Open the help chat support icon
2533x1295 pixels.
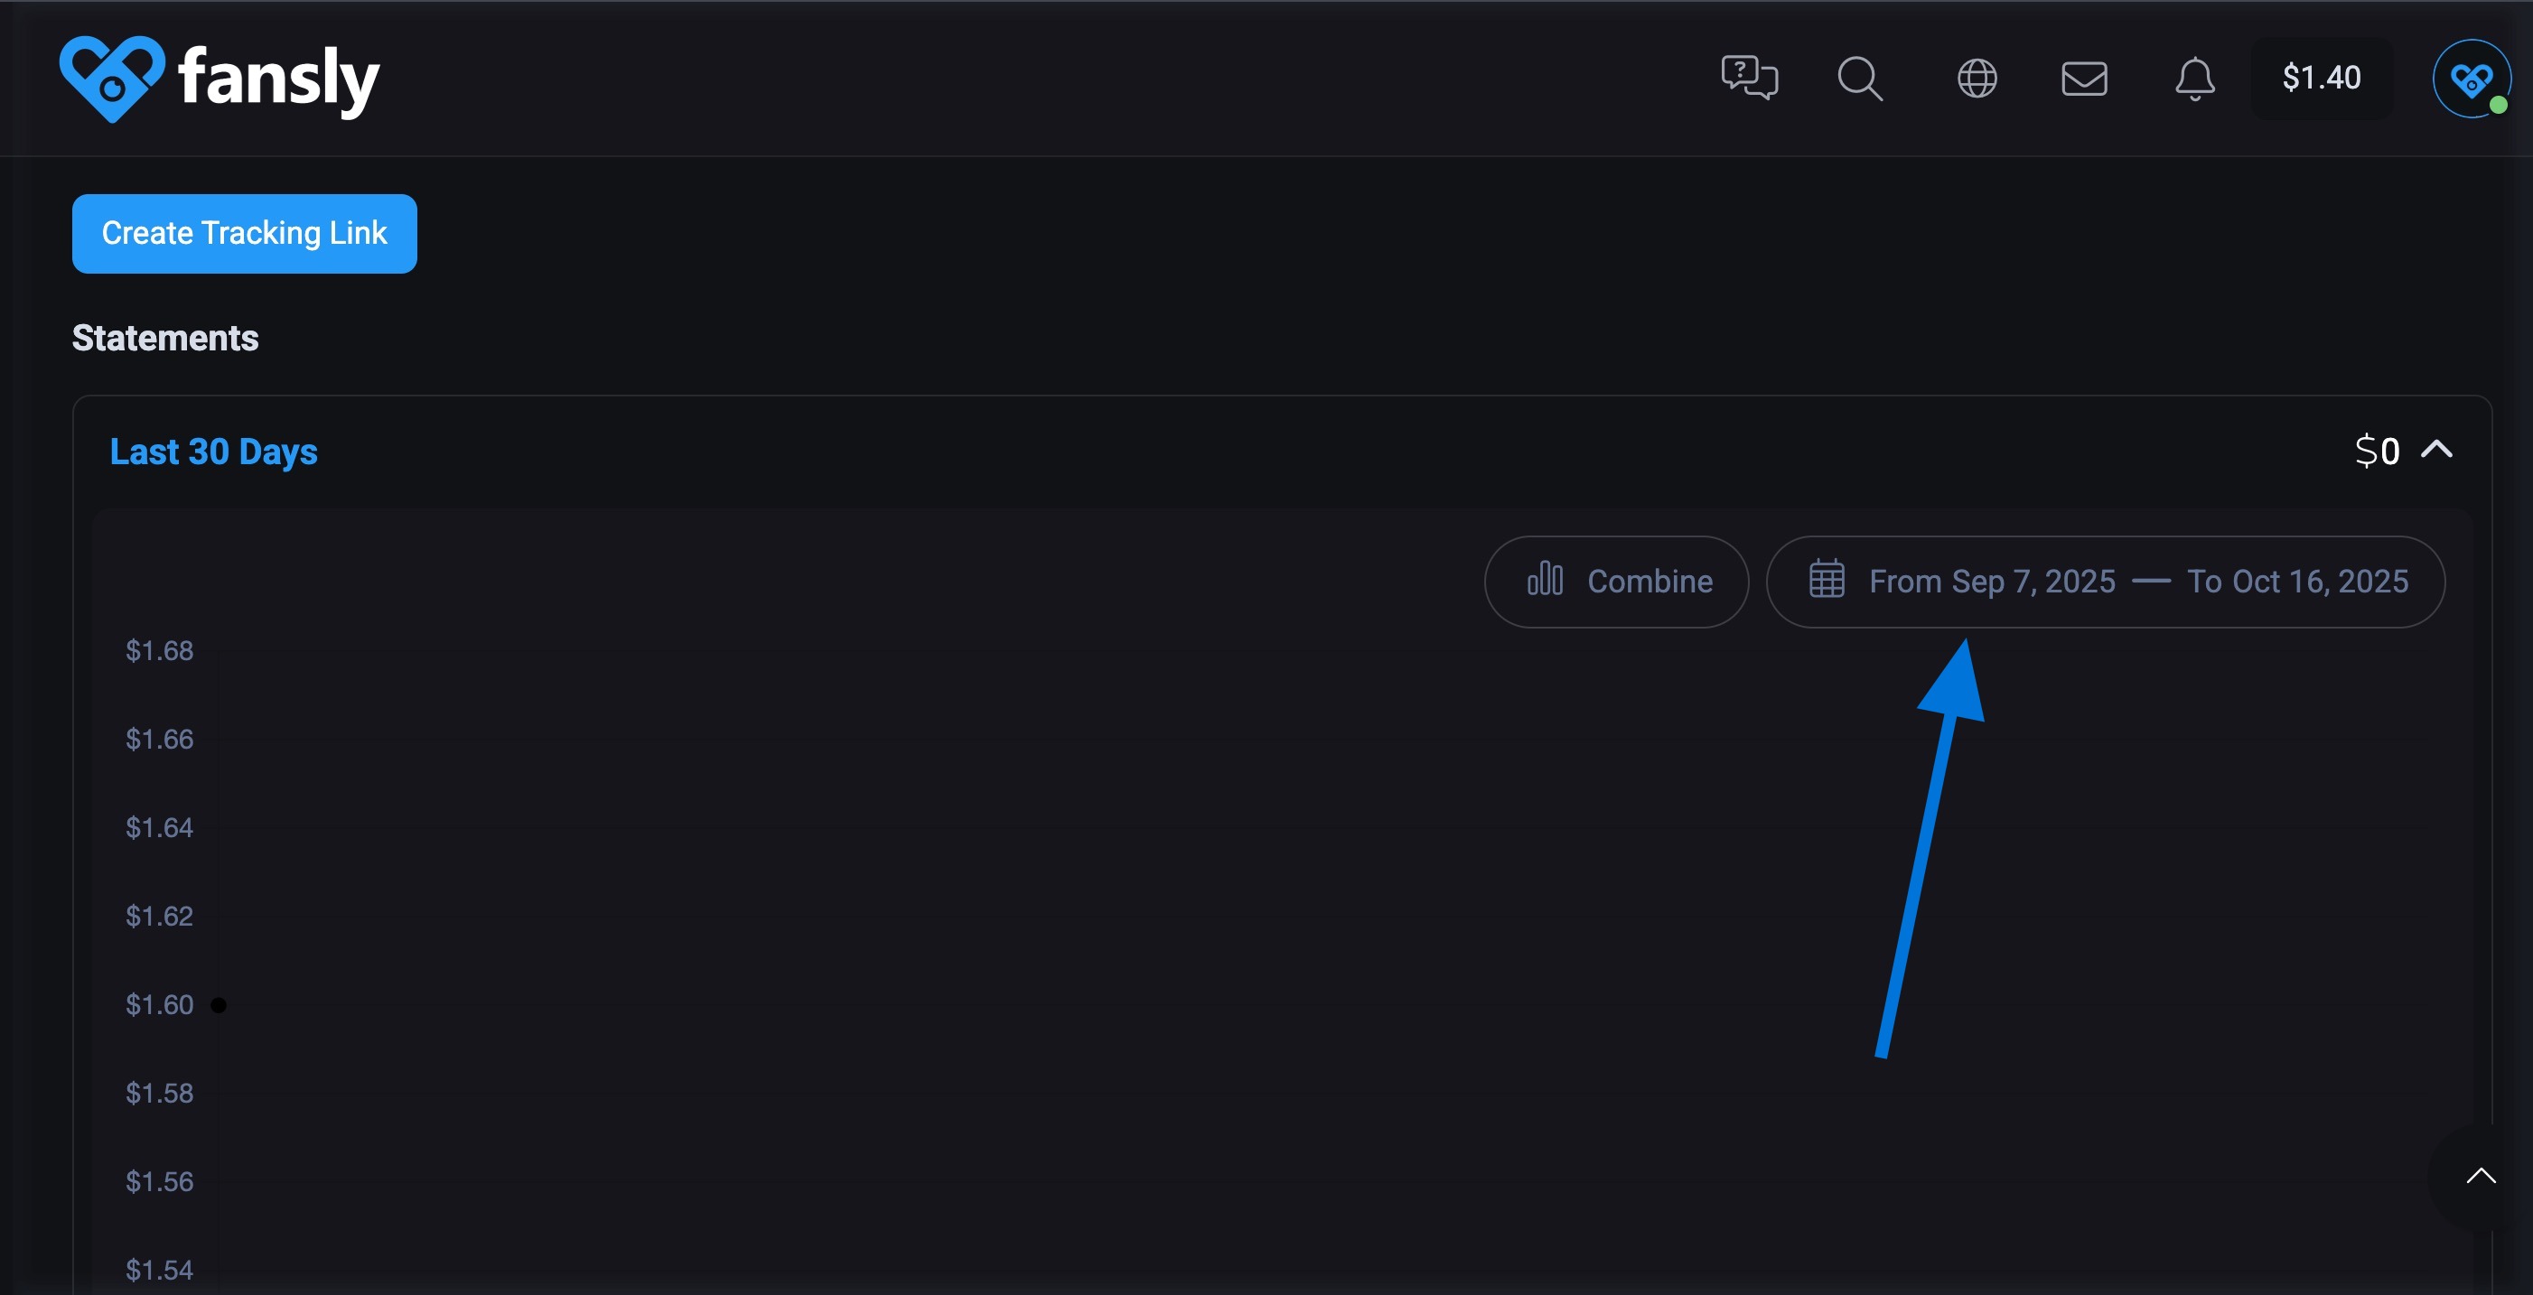click(x=1748, y=78)
